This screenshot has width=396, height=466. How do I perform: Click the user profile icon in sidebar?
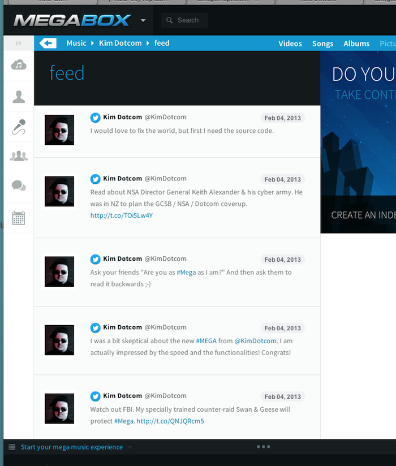click(x=19, y=97)
